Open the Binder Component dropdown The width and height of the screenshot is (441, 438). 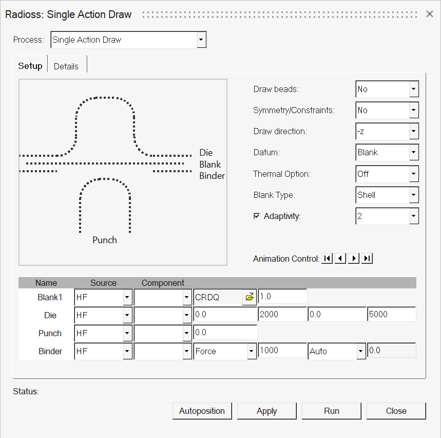pos(187,351)
